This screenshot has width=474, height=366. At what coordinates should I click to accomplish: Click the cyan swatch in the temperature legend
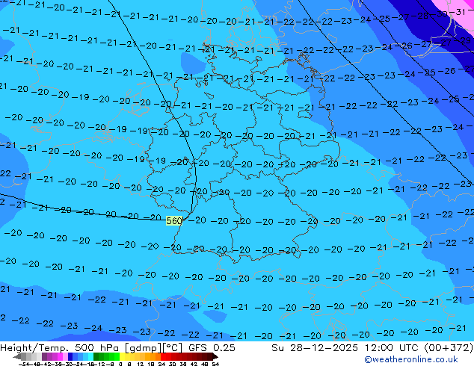tap(90, 356)
